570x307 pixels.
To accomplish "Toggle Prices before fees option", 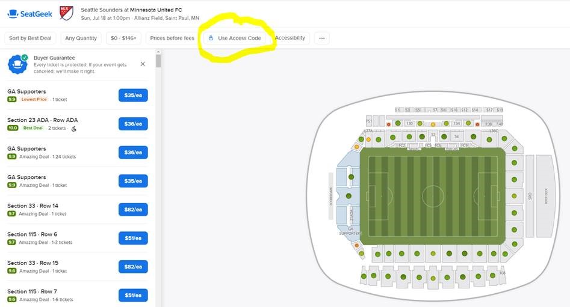I will pos(172,38).
